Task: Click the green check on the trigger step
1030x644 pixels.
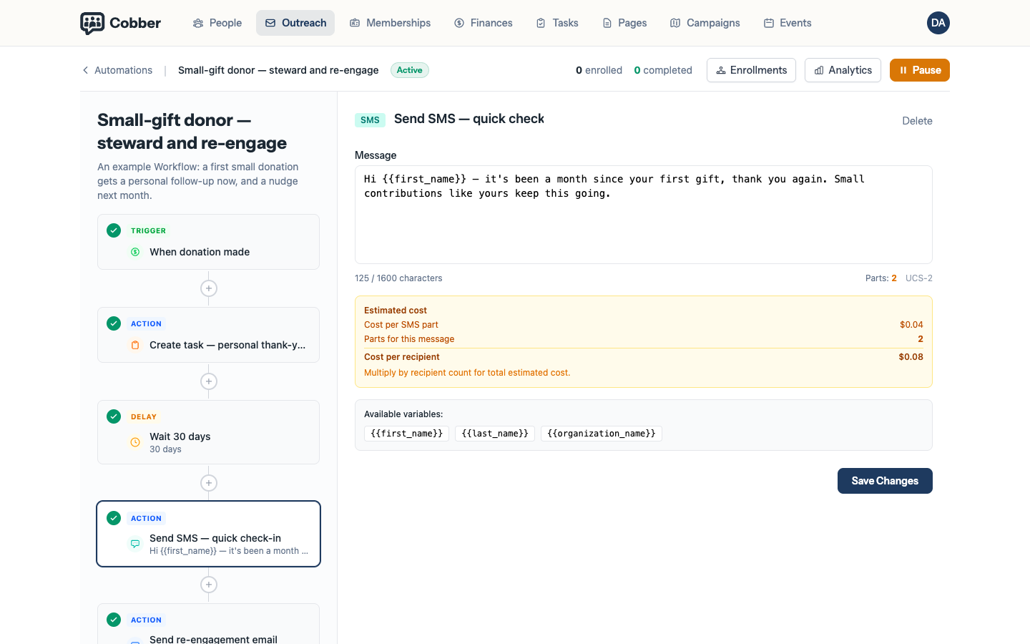Action: [x=114, y=230]
